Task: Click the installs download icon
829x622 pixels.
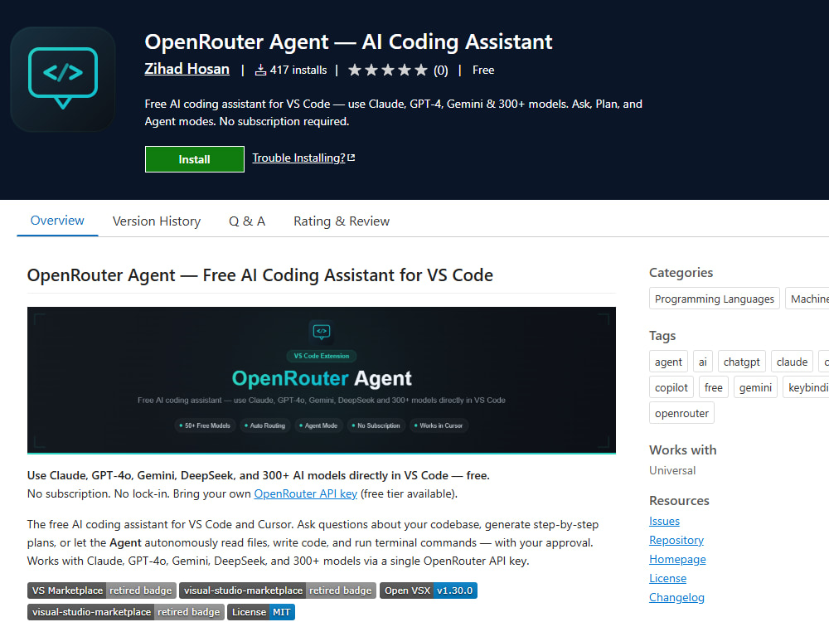Action: (260, 70)
